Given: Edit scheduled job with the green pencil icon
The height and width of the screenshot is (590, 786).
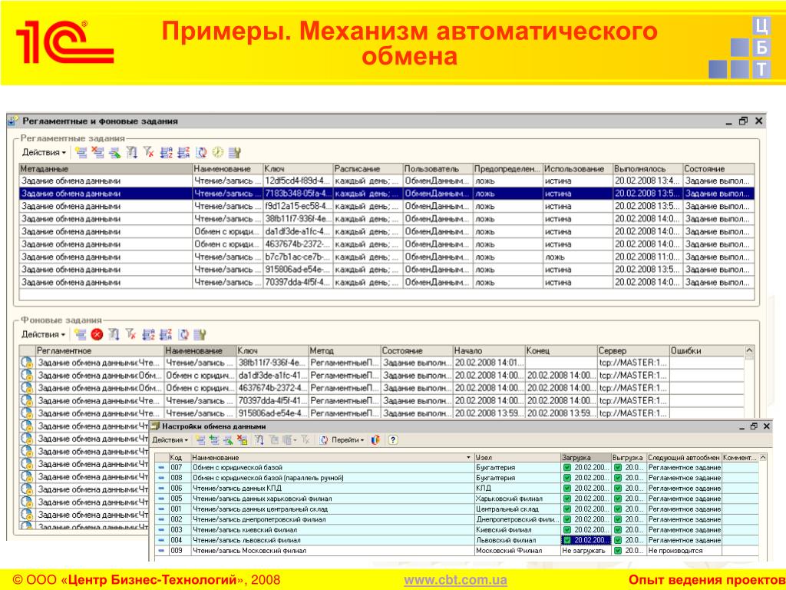Looking at the screenshot, I should pyautogui.click(x=115, y=153).
